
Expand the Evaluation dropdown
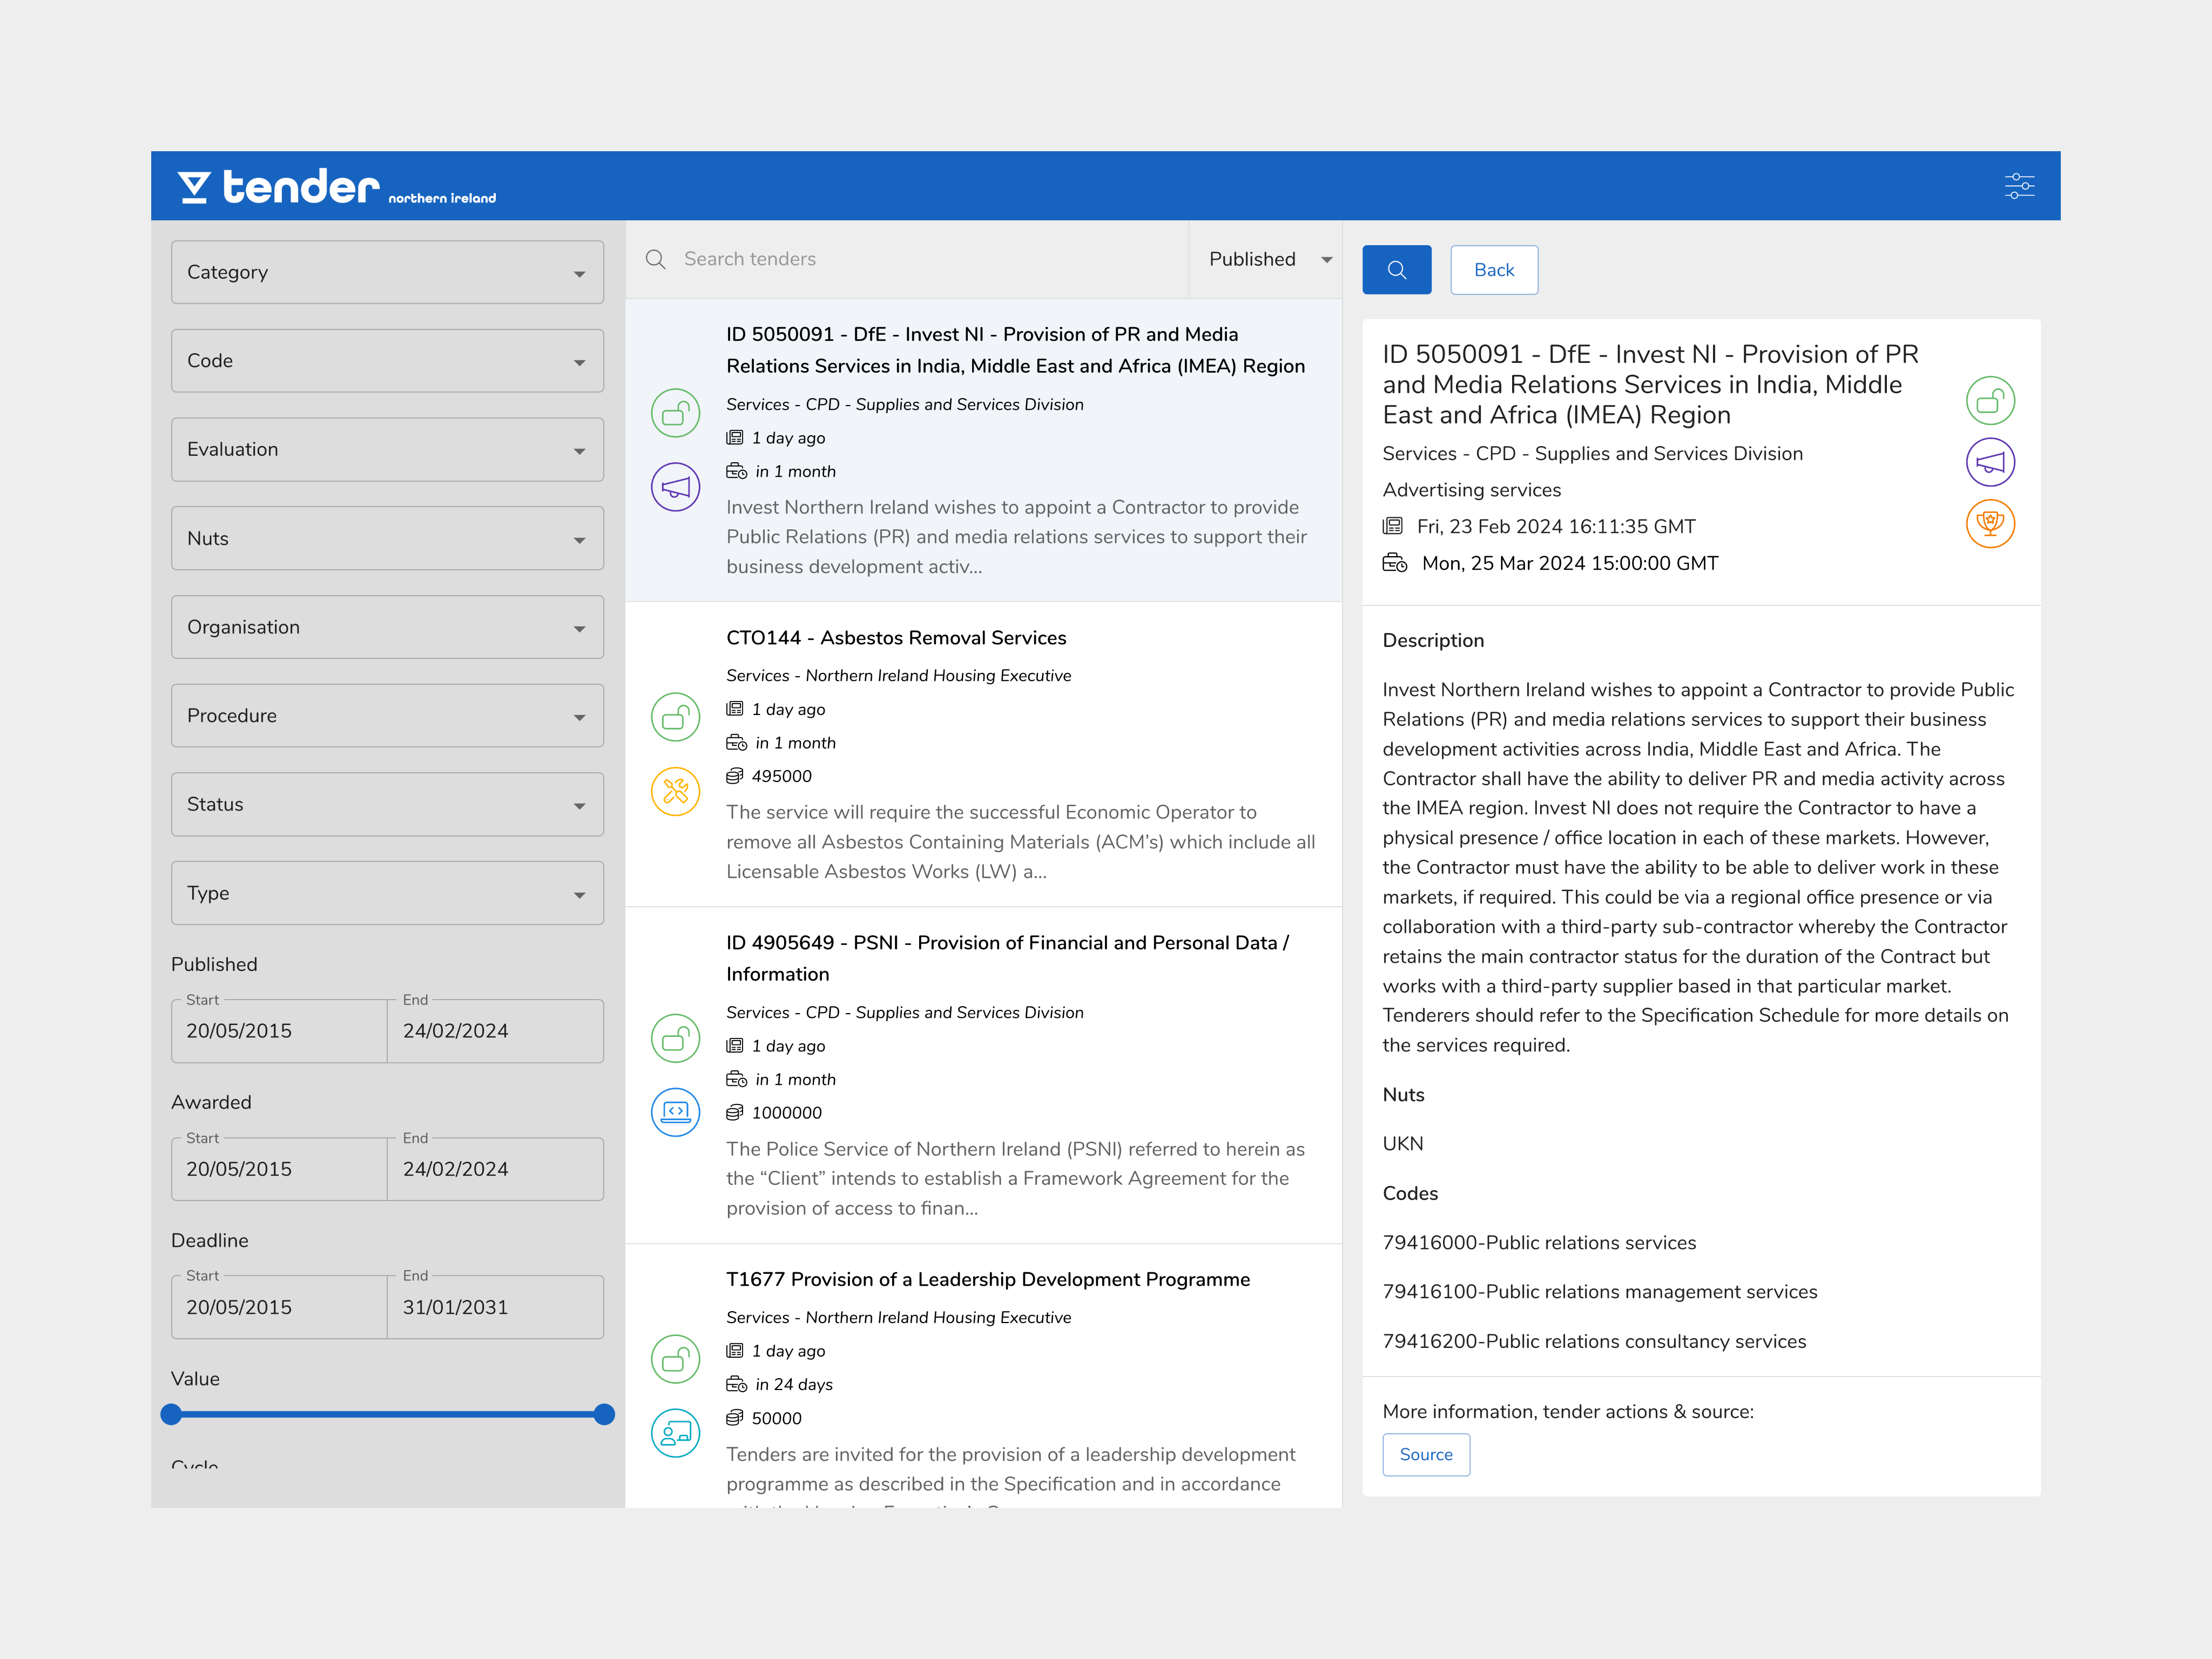(387, 450)
